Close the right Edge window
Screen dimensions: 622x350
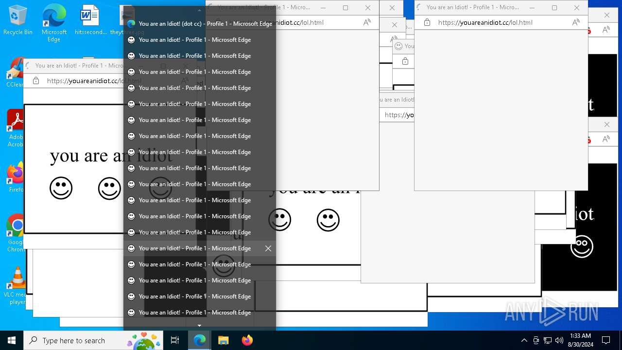coord(577,8)
